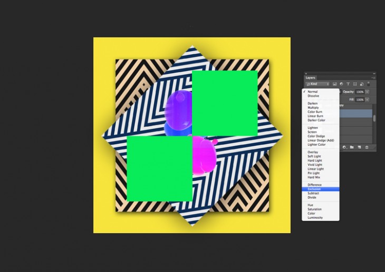Viewport: 385px width, 272px height.
Task: Delete layer with trash icon
Action: (367, 147)
